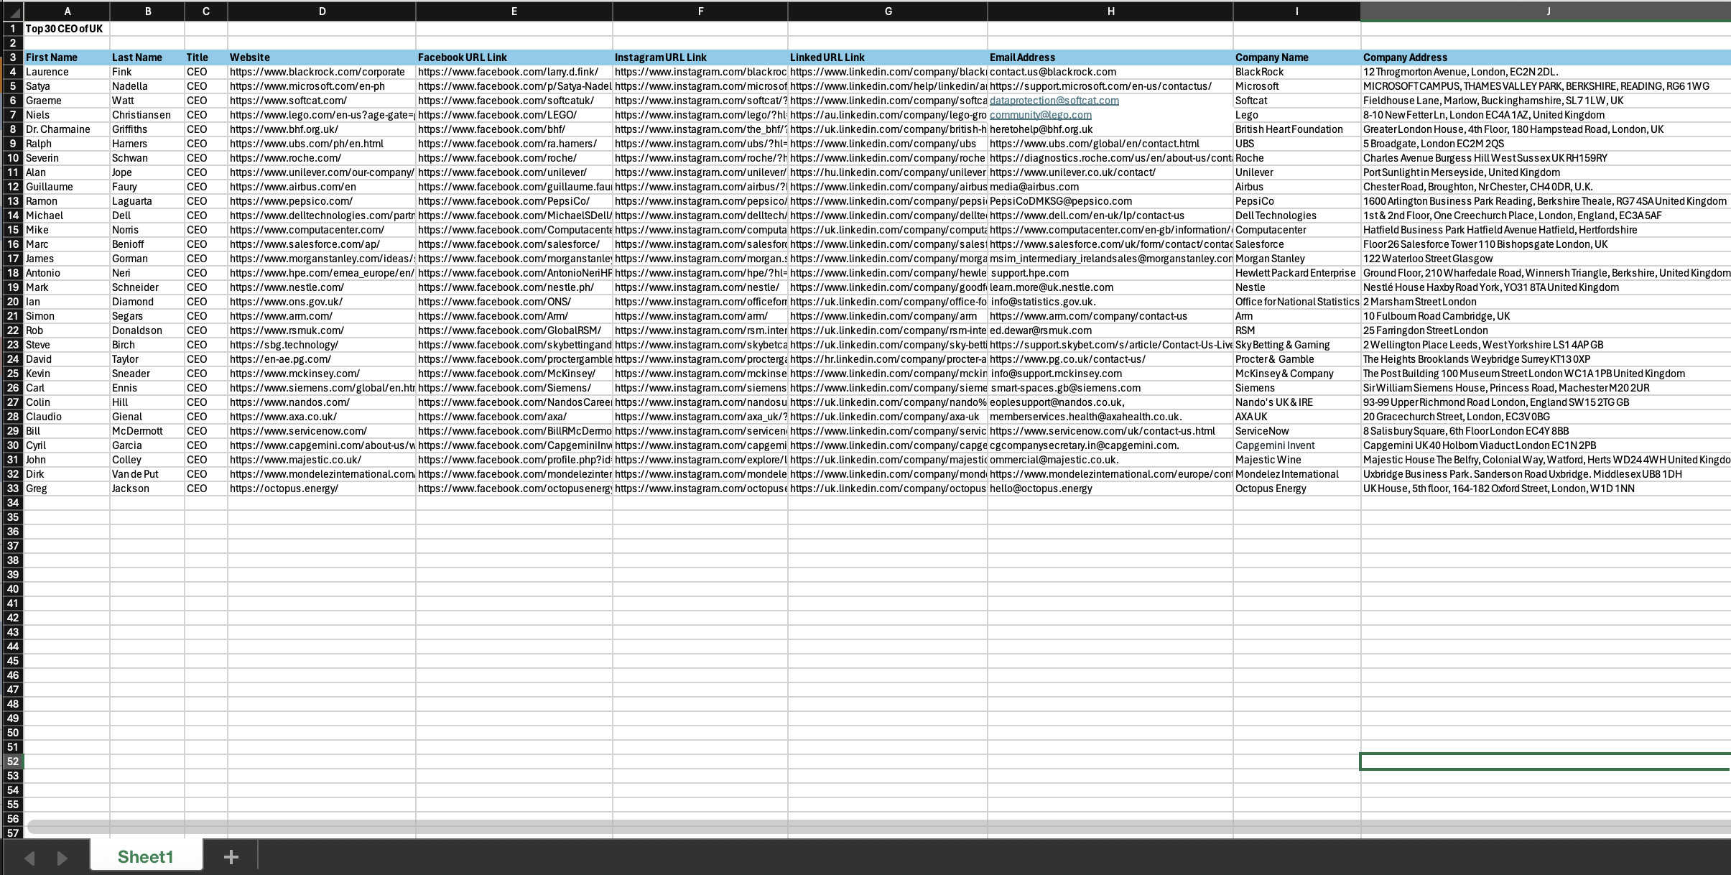The width and height of the screenshot is (1731, 875).
Task: Click the next sheet navigation arrow
Action: pos(62,858)
